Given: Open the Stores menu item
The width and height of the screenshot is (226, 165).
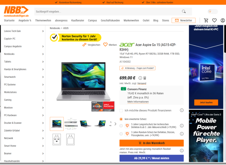Looking at the screenshot, I should 165,20.
